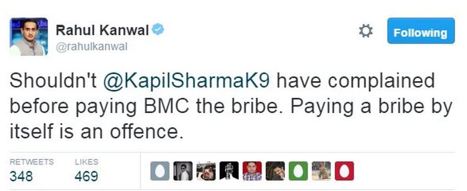
Task: Click the red egg avatar in likers row
Action: pos(345,171)
